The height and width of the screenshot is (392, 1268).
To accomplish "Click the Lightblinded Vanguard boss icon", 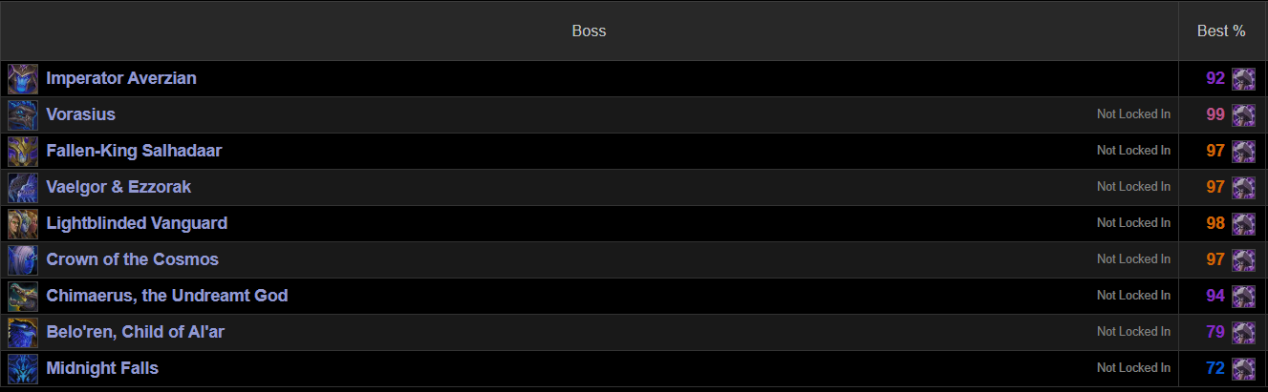I will point(23,223).
